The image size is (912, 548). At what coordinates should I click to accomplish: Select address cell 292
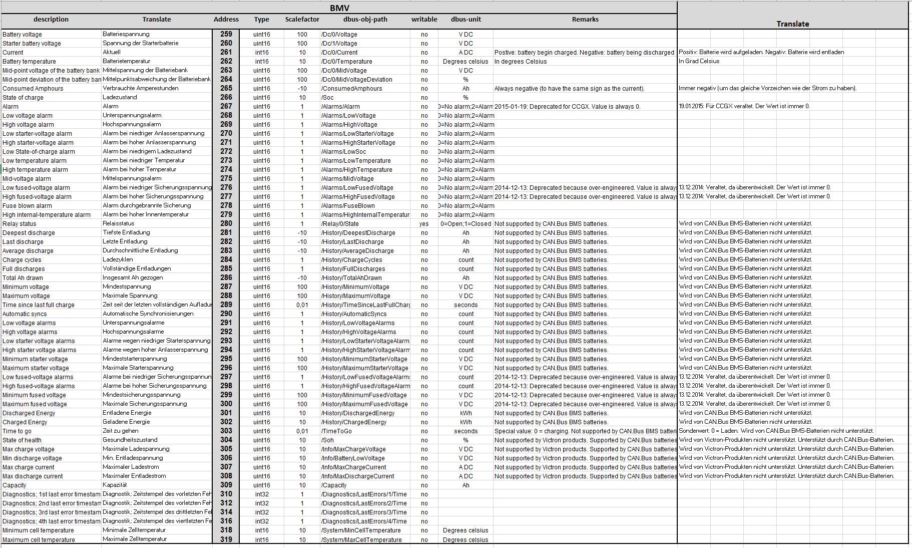tap(226, 332)
